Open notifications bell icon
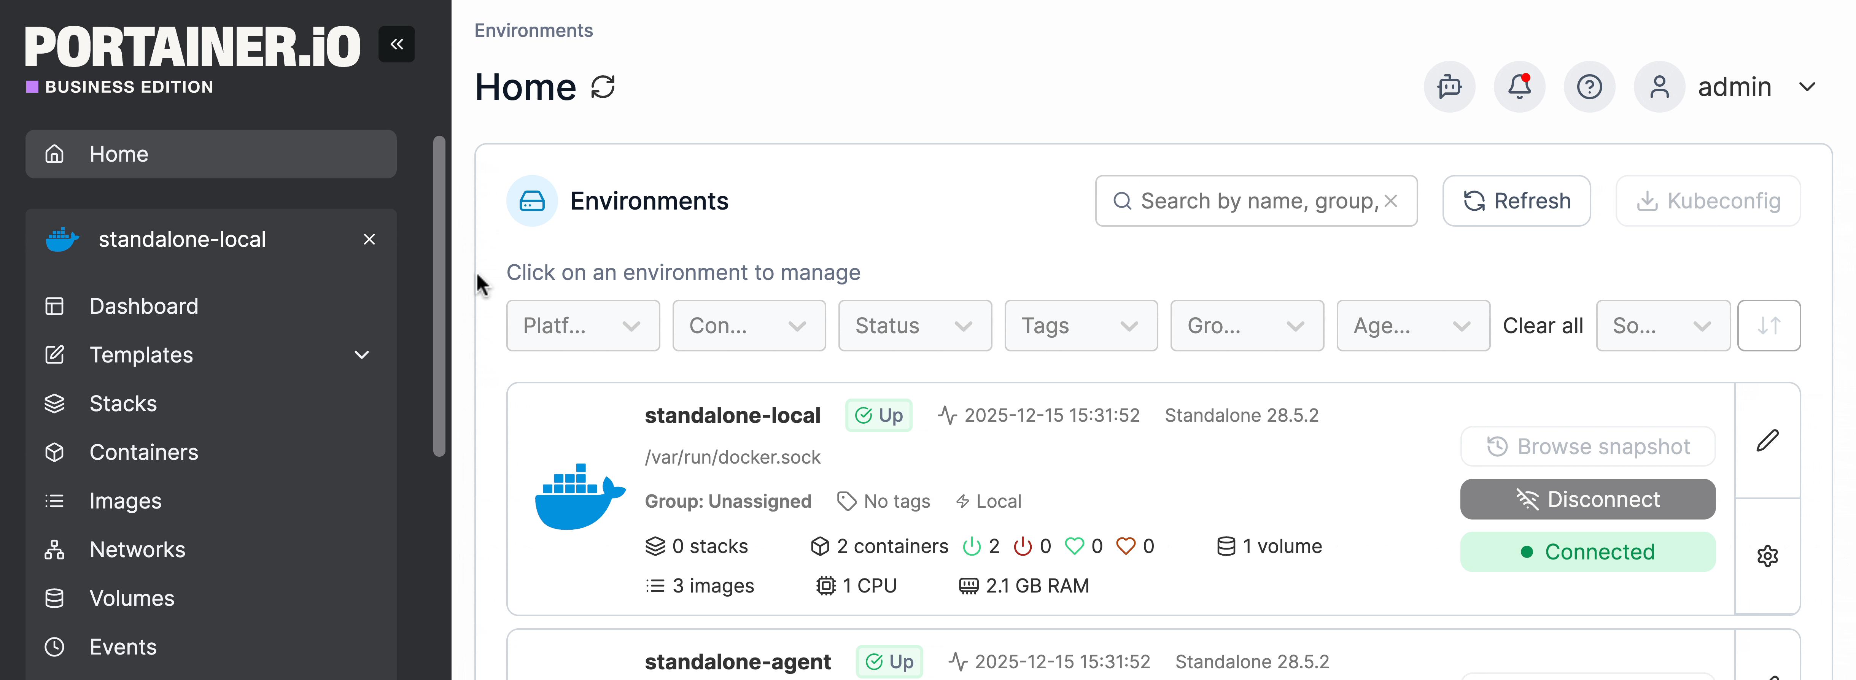Image resolution: width=1856 pixels, height=680 pixels. click(x=1519, y=87)
